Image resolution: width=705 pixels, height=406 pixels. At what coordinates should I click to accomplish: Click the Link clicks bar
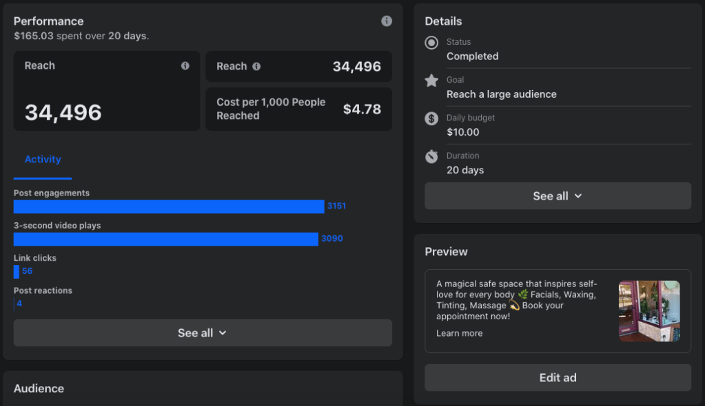click(x=17, y=271)
